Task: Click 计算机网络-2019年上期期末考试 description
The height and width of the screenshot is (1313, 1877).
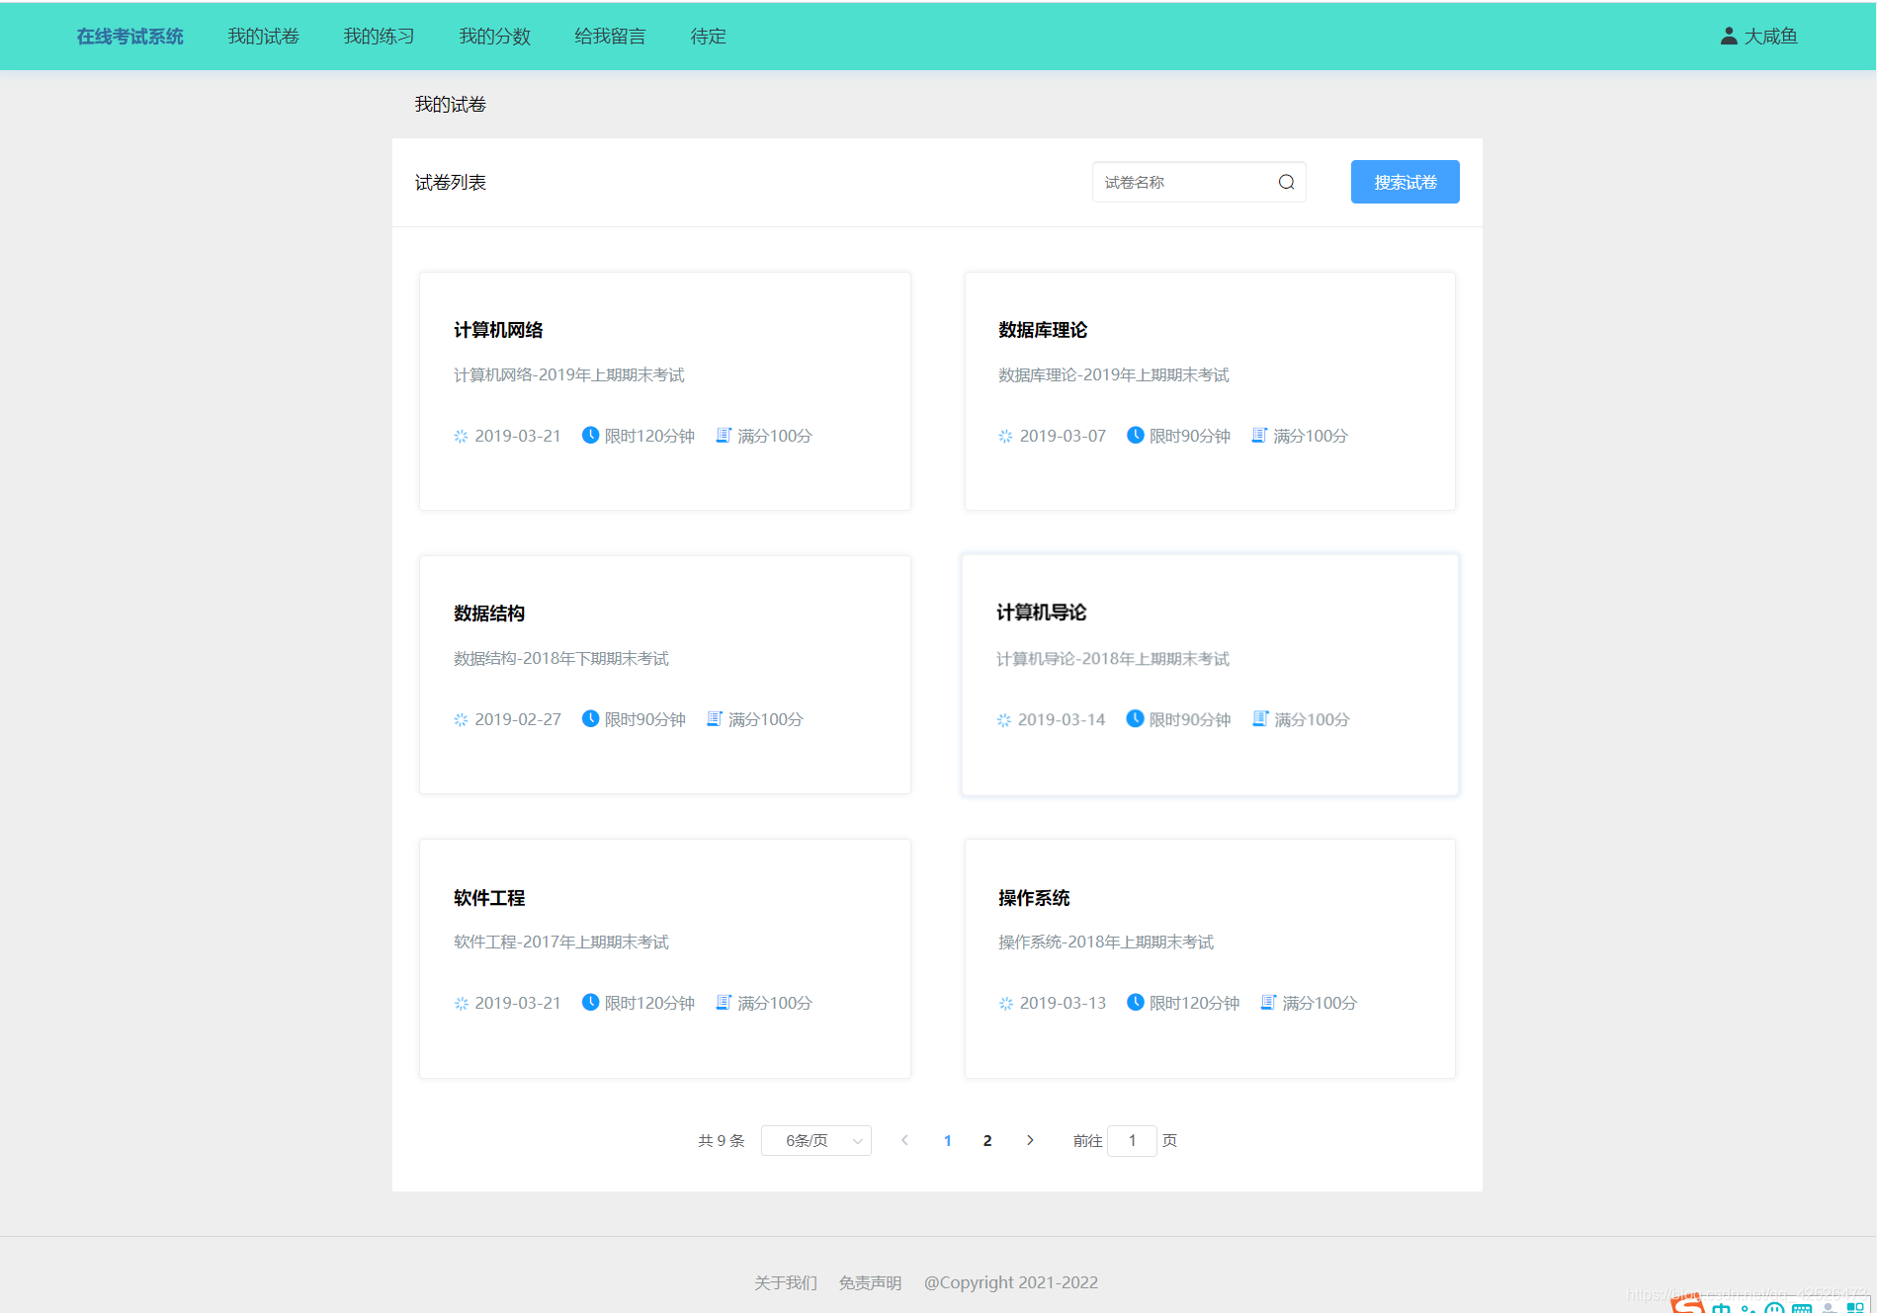Action: click(x=569, y=375)
